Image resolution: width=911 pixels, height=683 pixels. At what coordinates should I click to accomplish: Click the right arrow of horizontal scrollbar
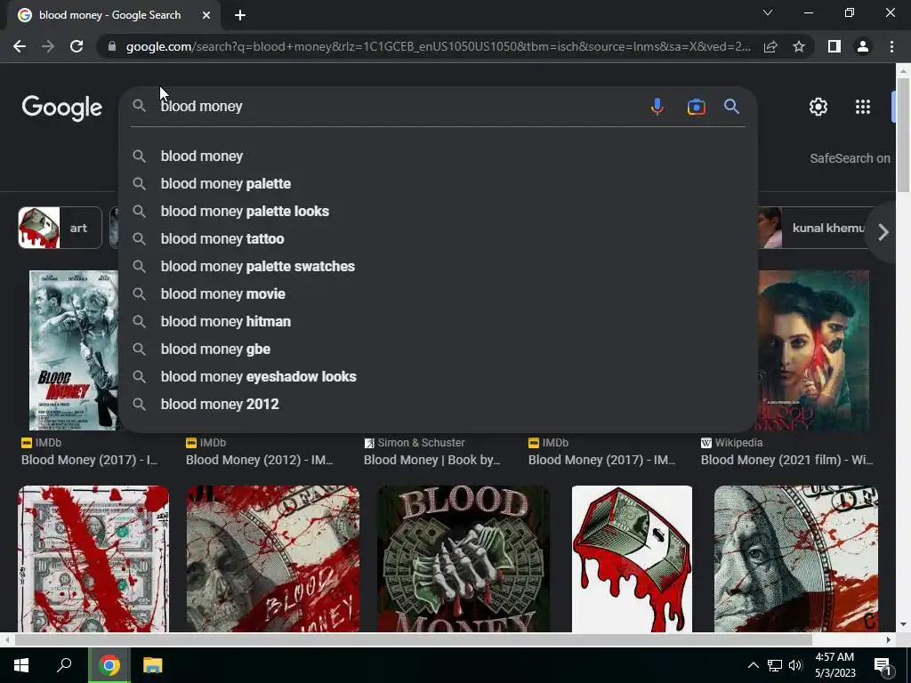coord(889,639)
